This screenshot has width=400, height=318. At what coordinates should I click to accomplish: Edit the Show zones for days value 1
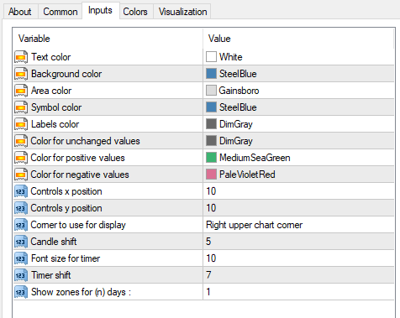pyautogui.click(x=298, y=292)
